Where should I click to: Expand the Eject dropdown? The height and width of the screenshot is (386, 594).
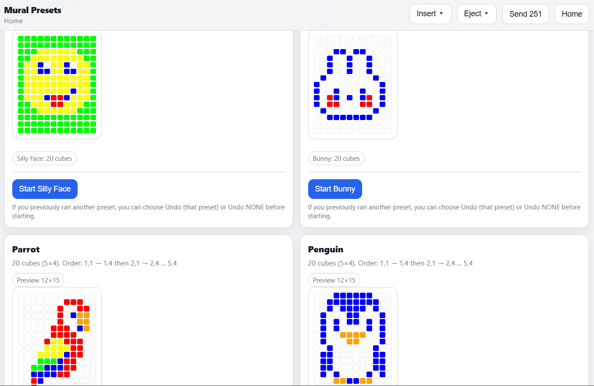pyautogui.click(x=476, y=14)
